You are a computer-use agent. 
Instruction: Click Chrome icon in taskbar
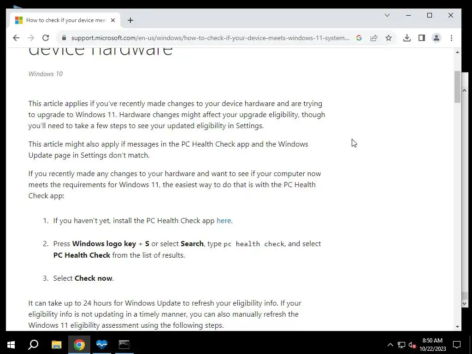(x=79, y=345)
